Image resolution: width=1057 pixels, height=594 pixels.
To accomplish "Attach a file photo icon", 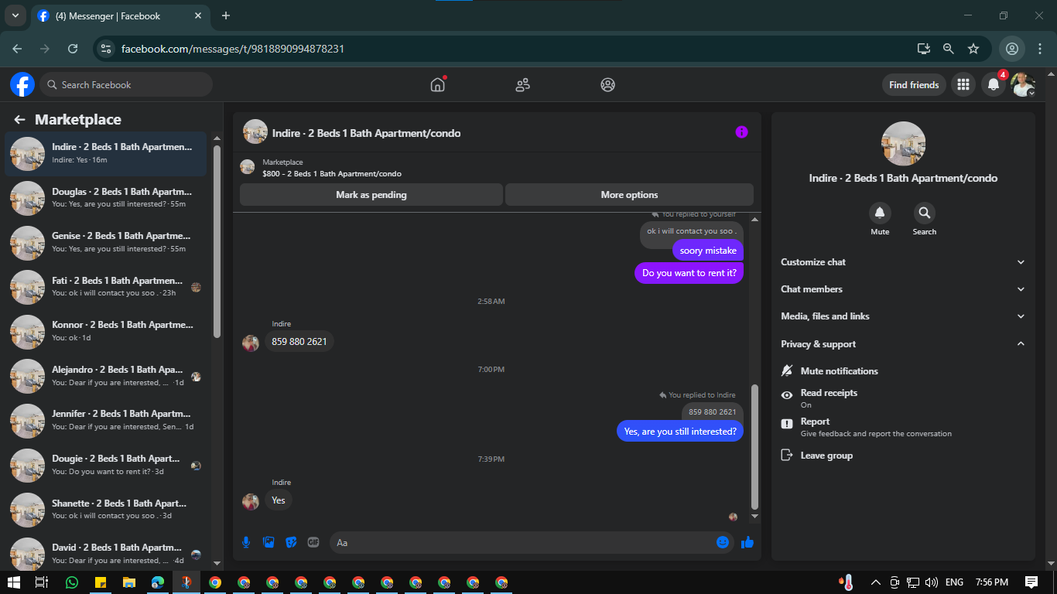I will [269, 542].
